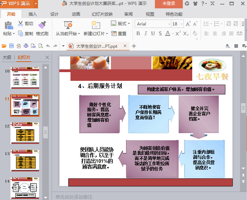Click the New Slide icon
The height and width of the screenshot is (200, 247).
pos(96,25)
